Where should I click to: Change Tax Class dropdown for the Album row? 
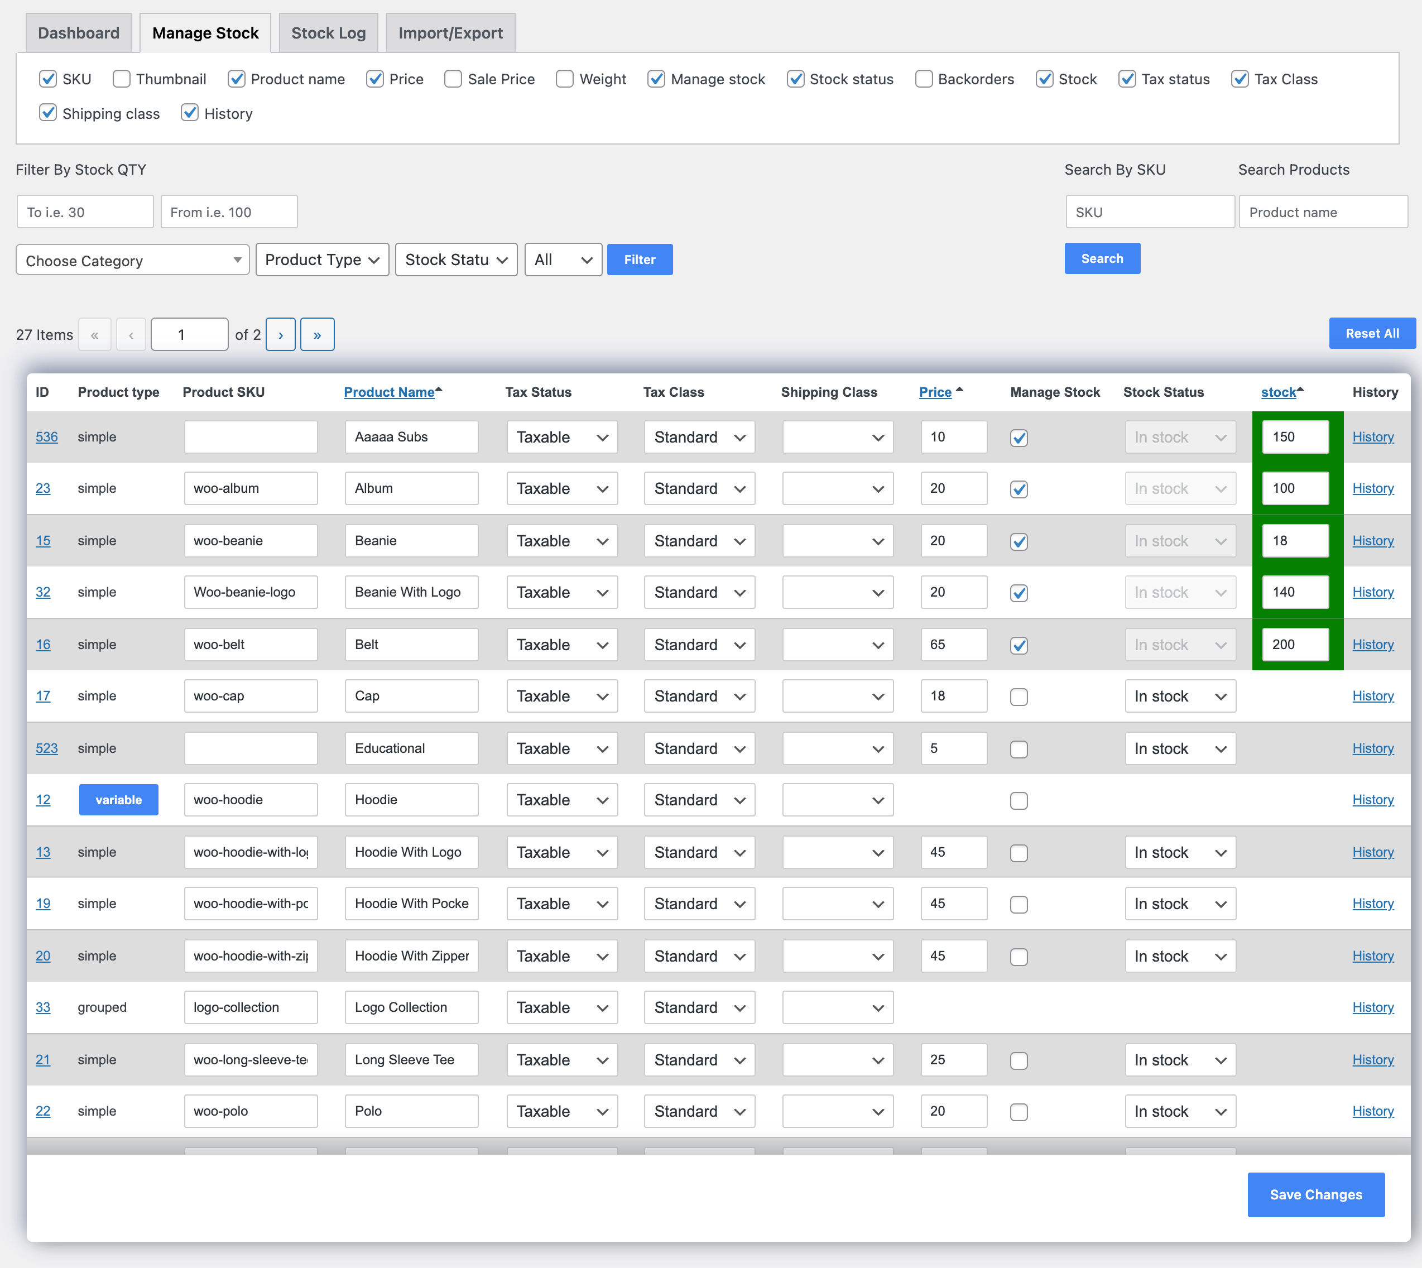[699, 488]
